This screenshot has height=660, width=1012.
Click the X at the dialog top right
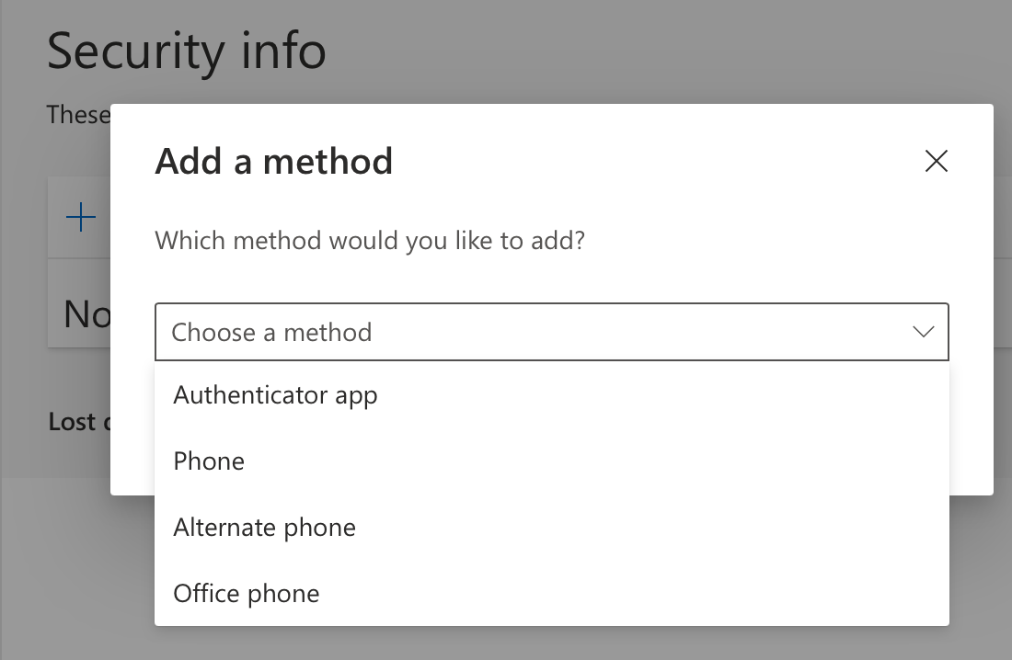(936, 161)
